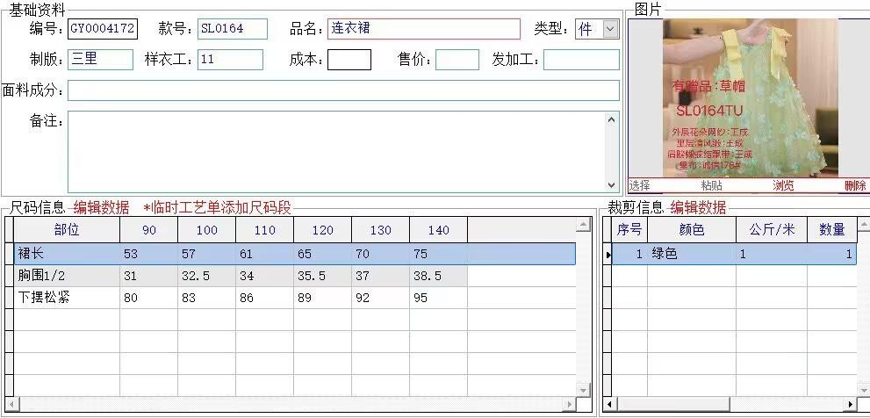Click 粘贴 under the picture

(711, 185)
